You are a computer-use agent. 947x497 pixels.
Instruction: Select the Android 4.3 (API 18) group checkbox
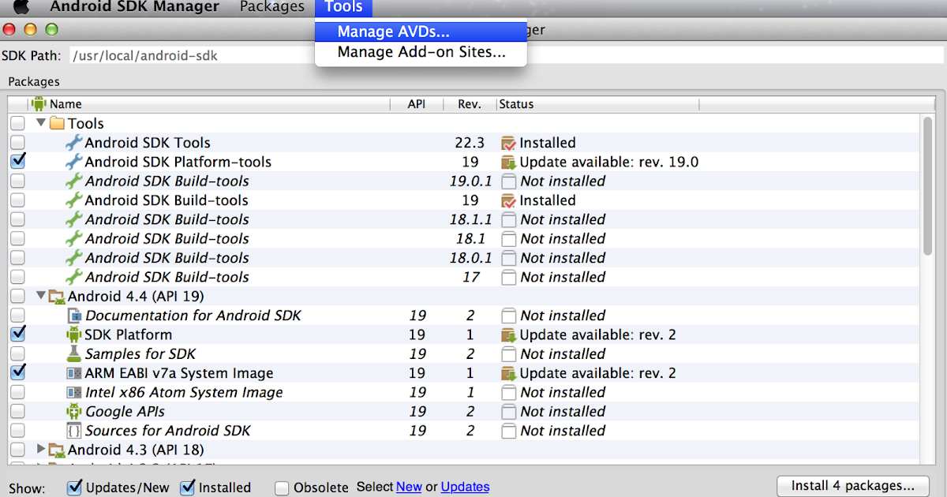pyautogui.click(x=17, y=450)
